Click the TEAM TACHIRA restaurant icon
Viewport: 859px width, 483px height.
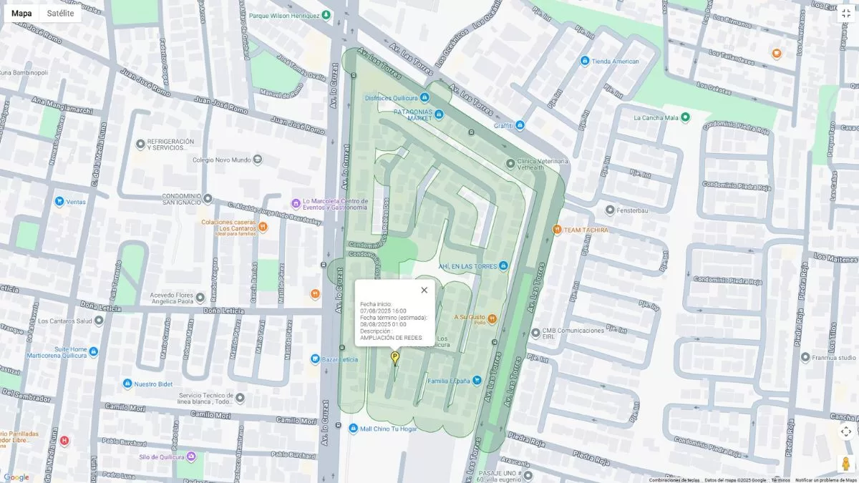point(557,230)
